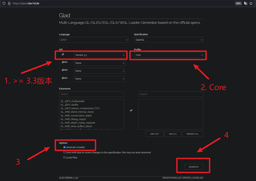Click the transfer arrows icon between extension lists
Screen dimensions: 256x181
pos(131,110)
